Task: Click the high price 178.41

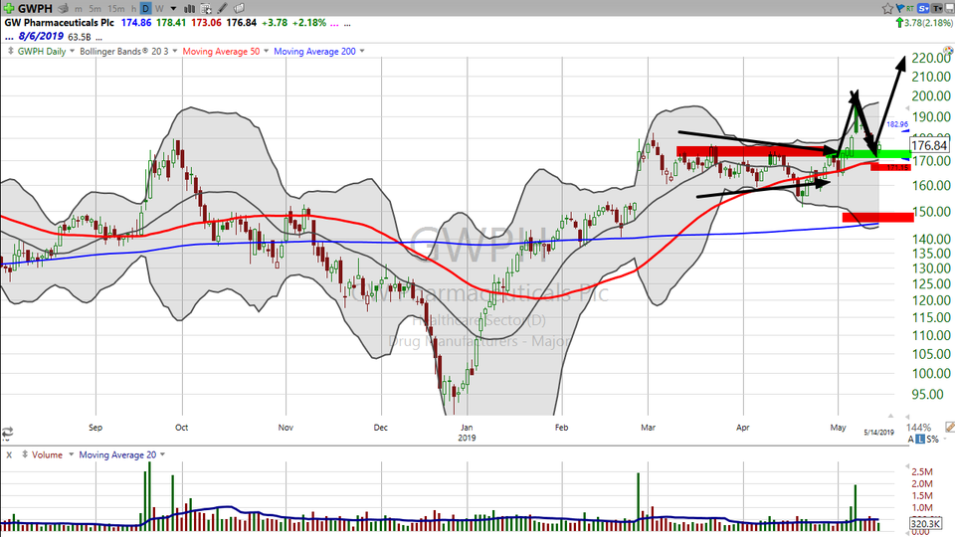Action: point(171,23)
